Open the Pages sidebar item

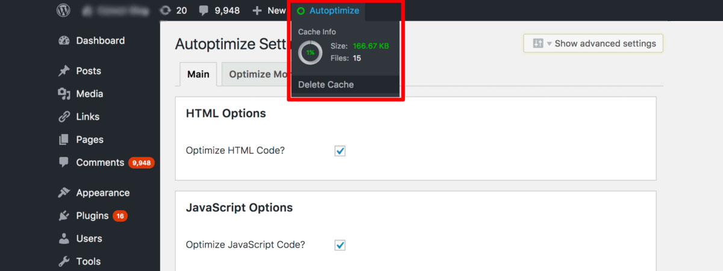tap(90, 139)
